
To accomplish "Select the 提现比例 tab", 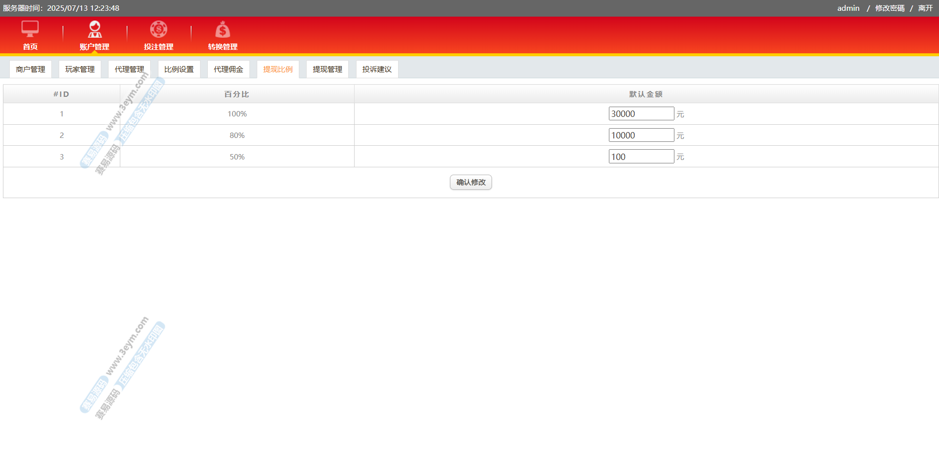I will (278, 69).
